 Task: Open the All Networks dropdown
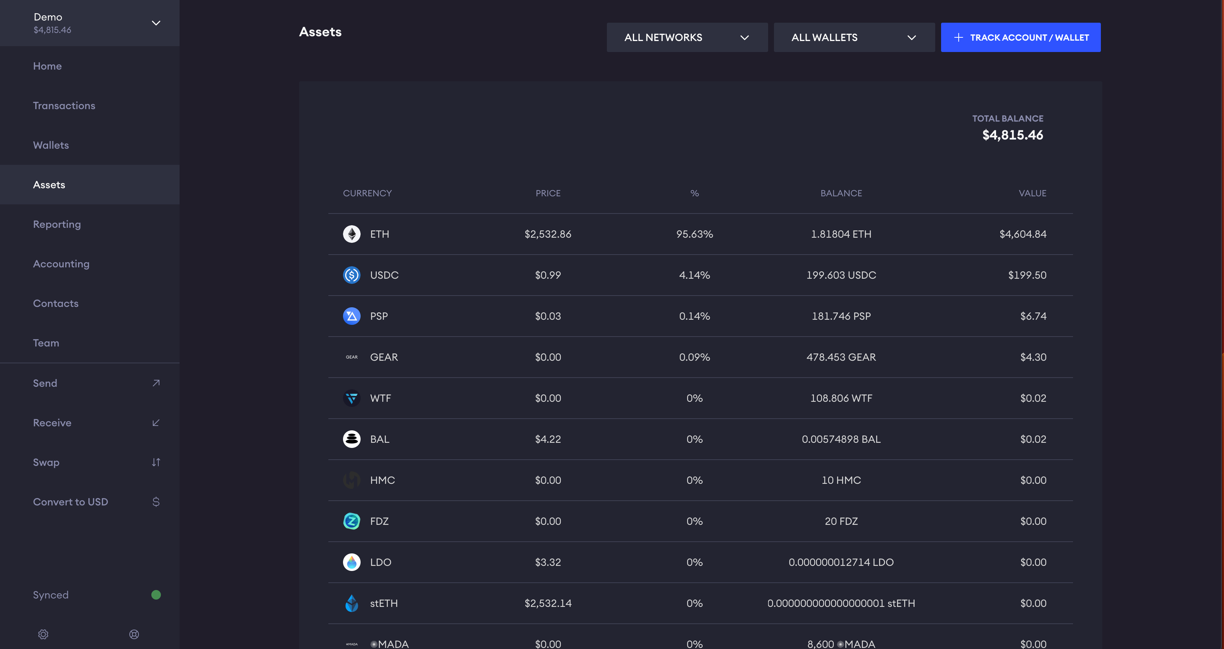687,37
